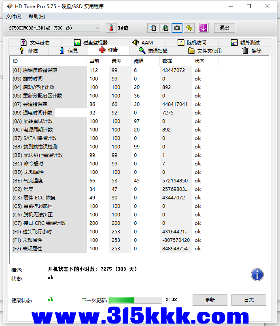Image resolution: width=280 pixels, height=326 pixels.
Task: Open the AAM tab
Action: coord(142,42)
